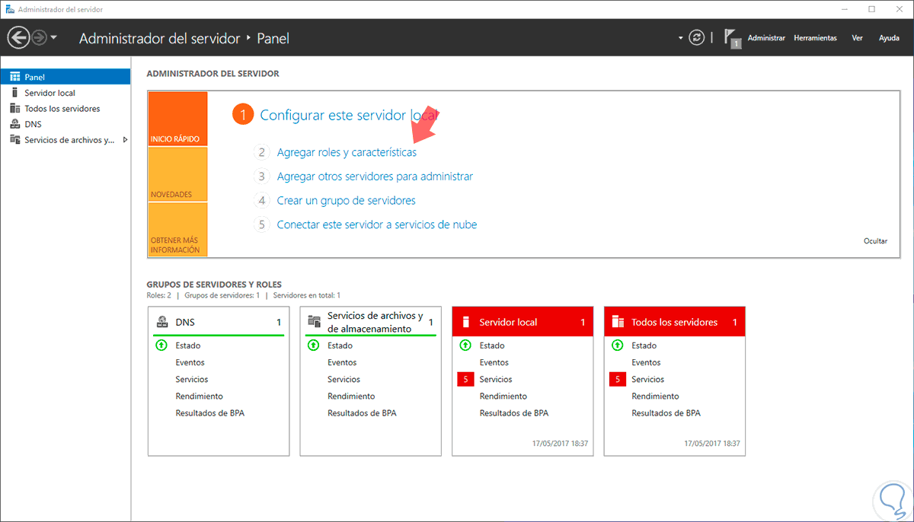
Task: Click the Servicios de archivos sidebar icon
Action: [14, 140]
